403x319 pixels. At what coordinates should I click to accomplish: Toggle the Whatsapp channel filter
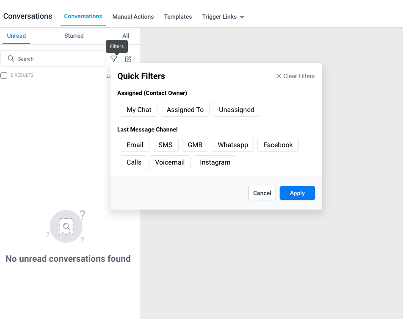(x=233, y=145)
